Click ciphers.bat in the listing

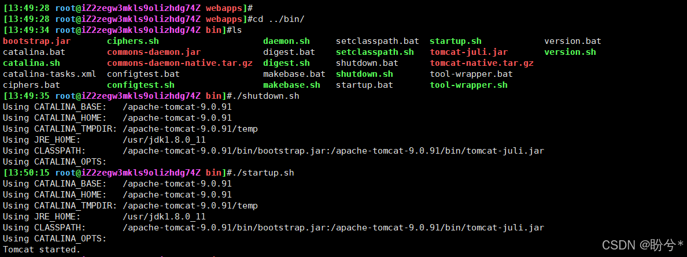[32, 85]
